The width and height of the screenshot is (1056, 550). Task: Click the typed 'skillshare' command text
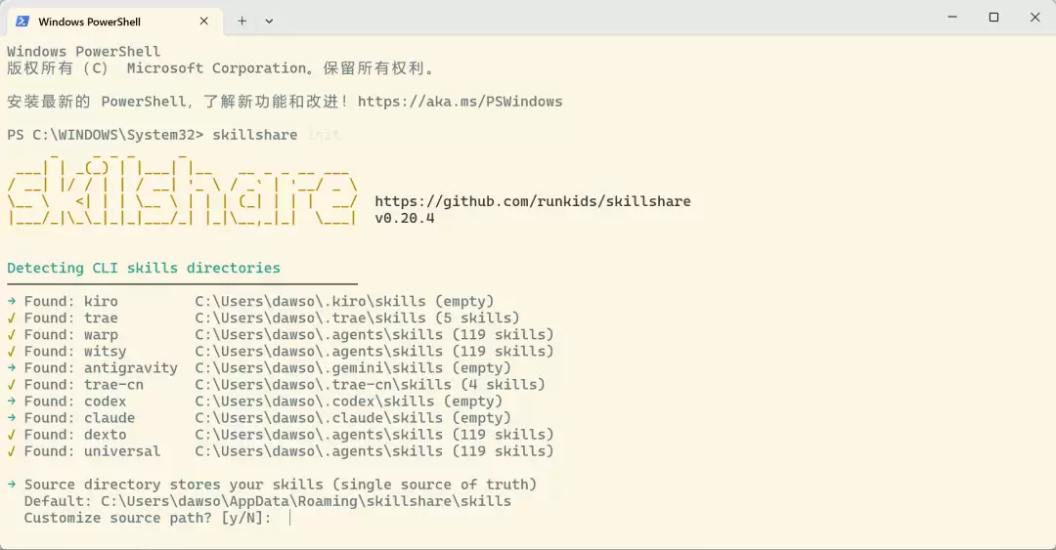coord(254,135)
